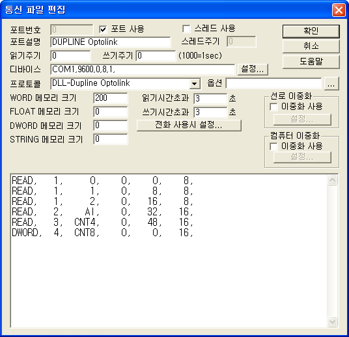Image resolution: width=349 pixels, height=337 pixels.
Task: Focus the WORD 메모리 크기 field
Action: pos(111,98)
